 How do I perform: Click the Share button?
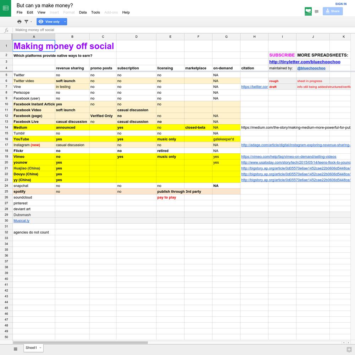click(333, 11)
